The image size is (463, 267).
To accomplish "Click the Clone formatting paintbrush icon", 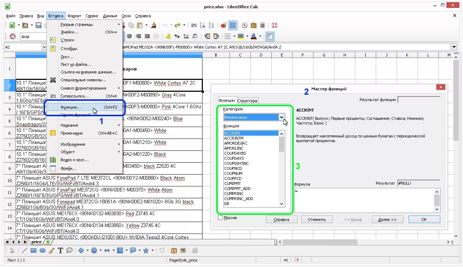I will (x=154, y=25).
